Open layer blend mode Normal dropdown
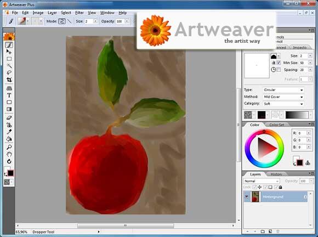 pyautogui.click(x=261, y=181)
